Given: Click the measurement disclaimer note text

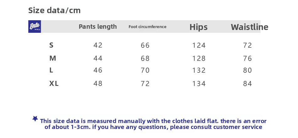Looking at the screenshot, I should click(x=153, y=124).
